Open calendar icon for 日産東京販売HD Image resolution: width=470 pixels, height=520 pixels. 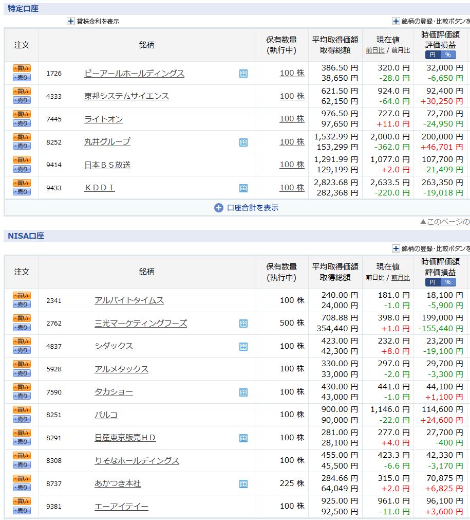[x=243, y=438]
